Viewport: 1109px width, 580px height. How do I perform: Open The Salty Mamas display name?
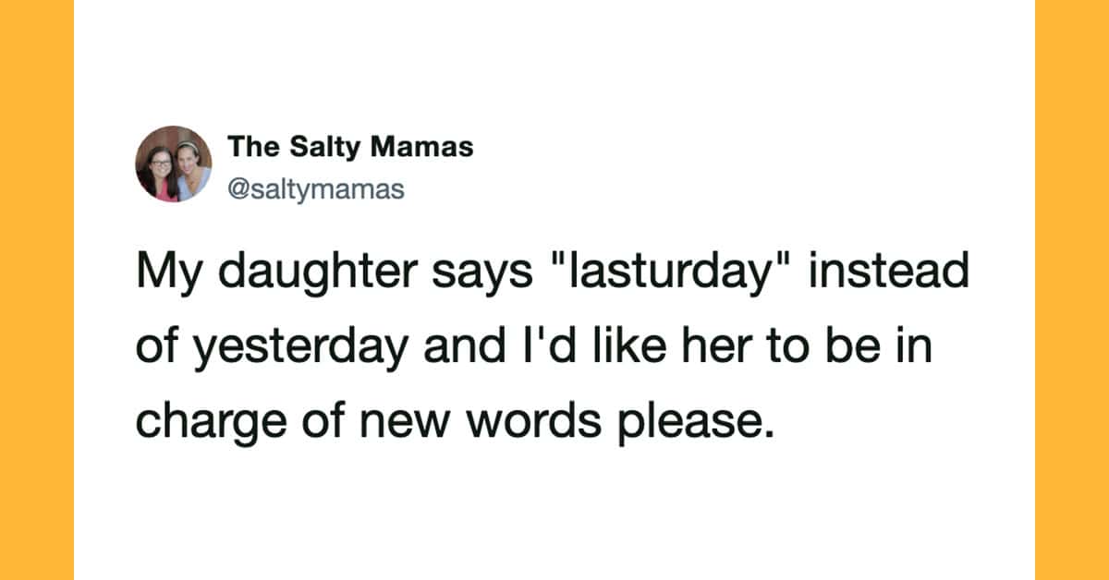(350, 146)
